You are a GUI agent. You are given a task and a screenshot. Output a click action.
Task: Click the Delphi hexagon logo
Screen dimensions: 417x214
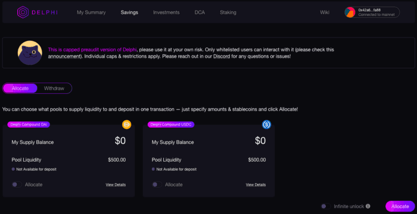pyautogui.click(x=23, y=12)
